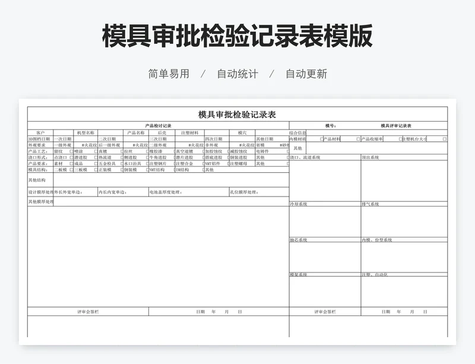Click the 排气系统 heading

370,204
